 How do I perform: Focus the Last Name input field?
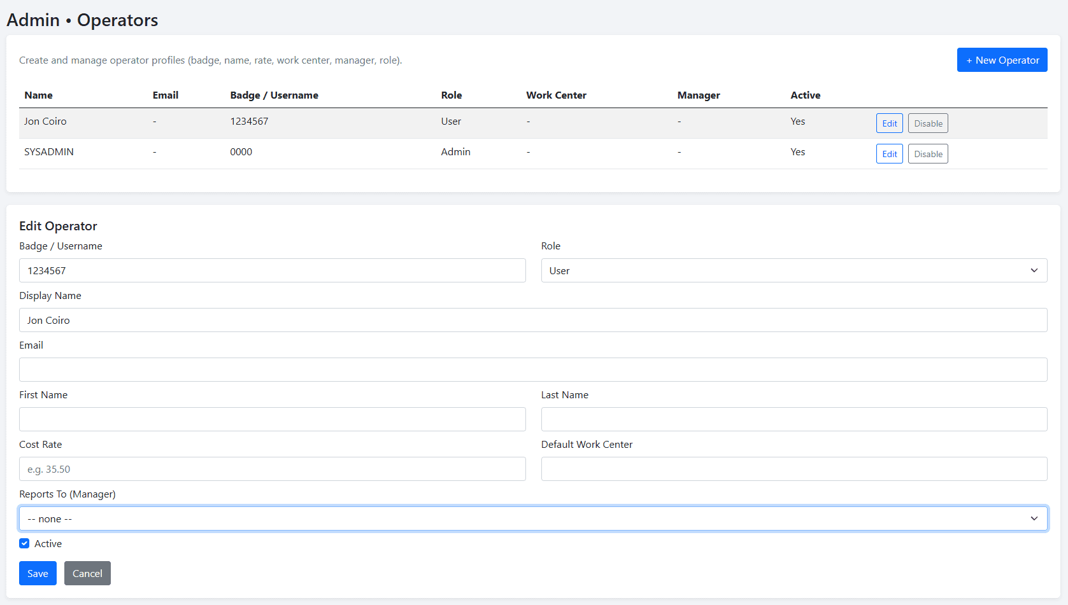pos(794,419)
